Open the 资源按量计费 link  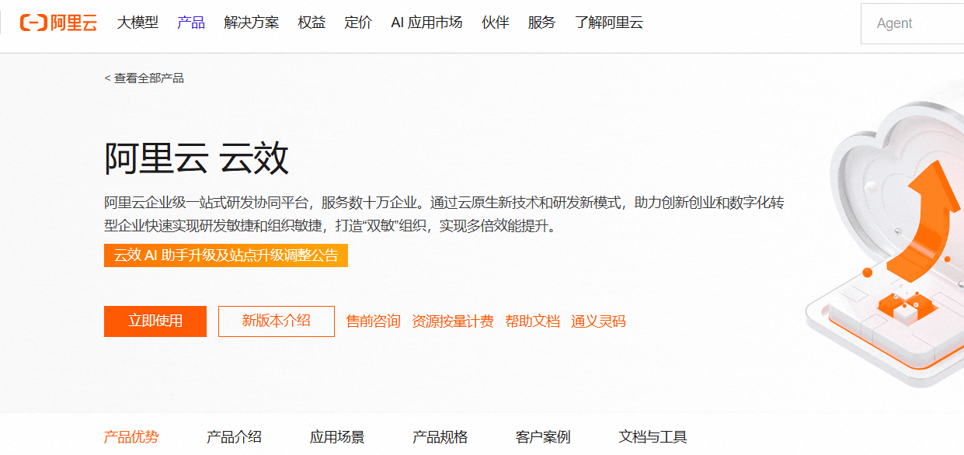(x=453, y=321)
